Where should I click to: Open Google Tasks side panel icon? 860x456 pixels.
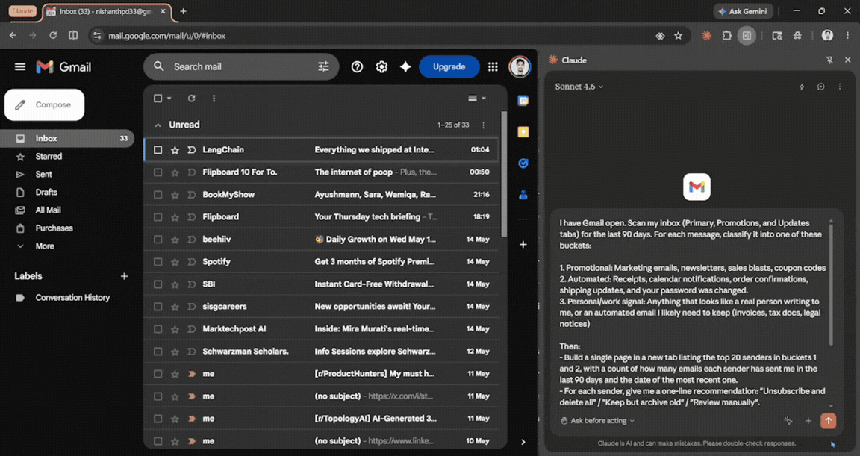coord(523,163)
